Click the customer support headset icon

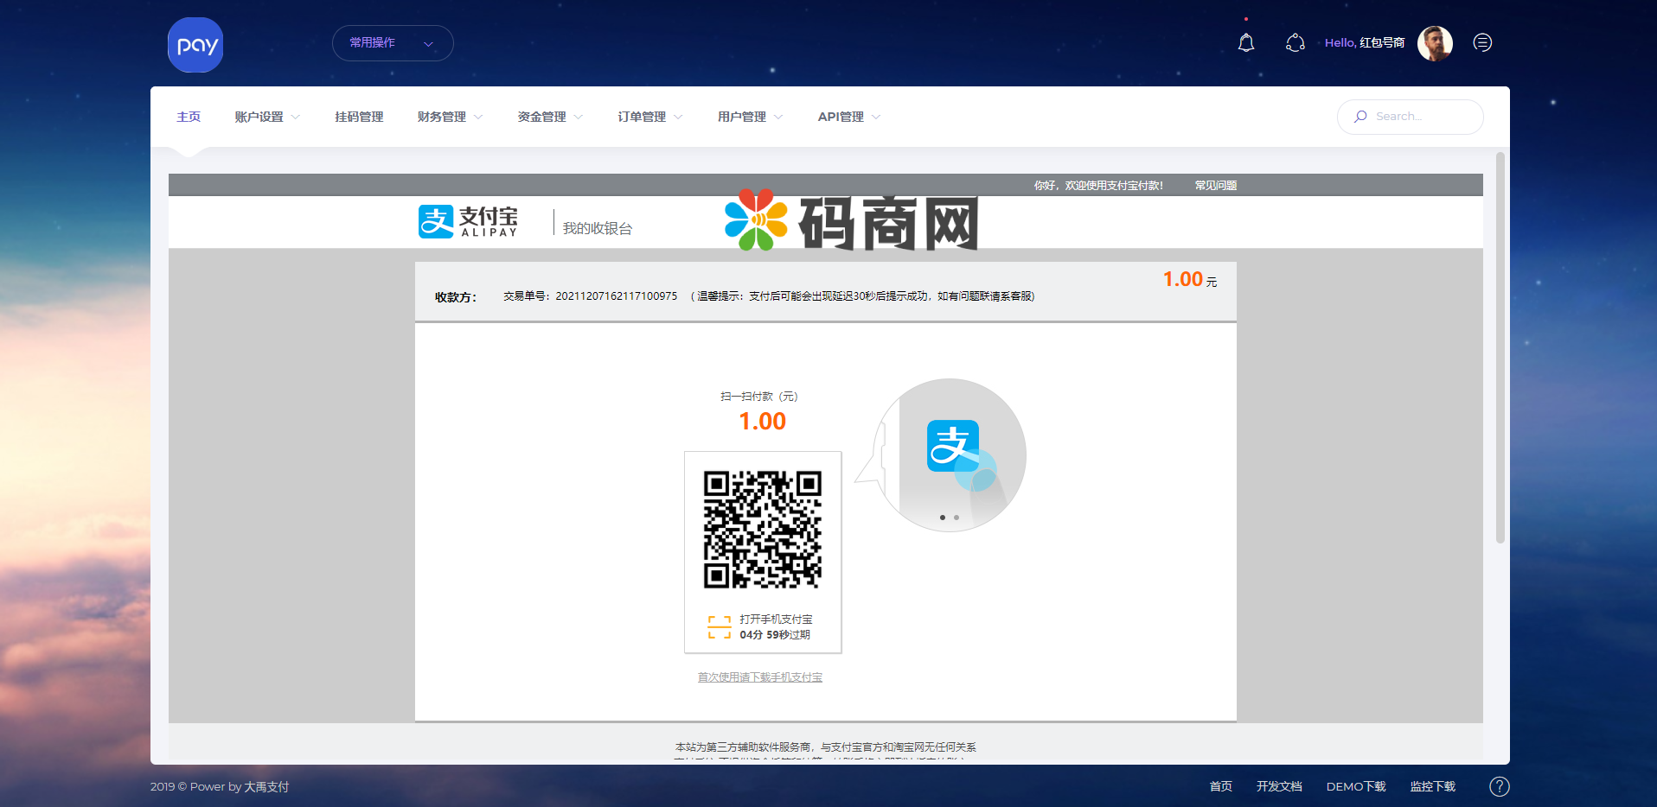[x=1295, y=42]
